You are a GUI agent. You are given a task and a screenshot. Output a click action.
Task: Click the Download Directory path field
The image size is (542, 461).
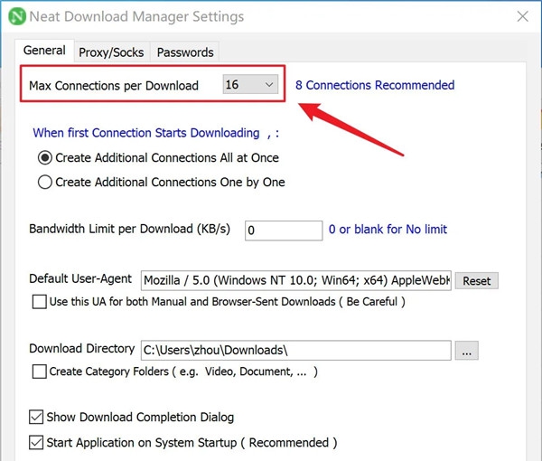click(x=296, y=351)
